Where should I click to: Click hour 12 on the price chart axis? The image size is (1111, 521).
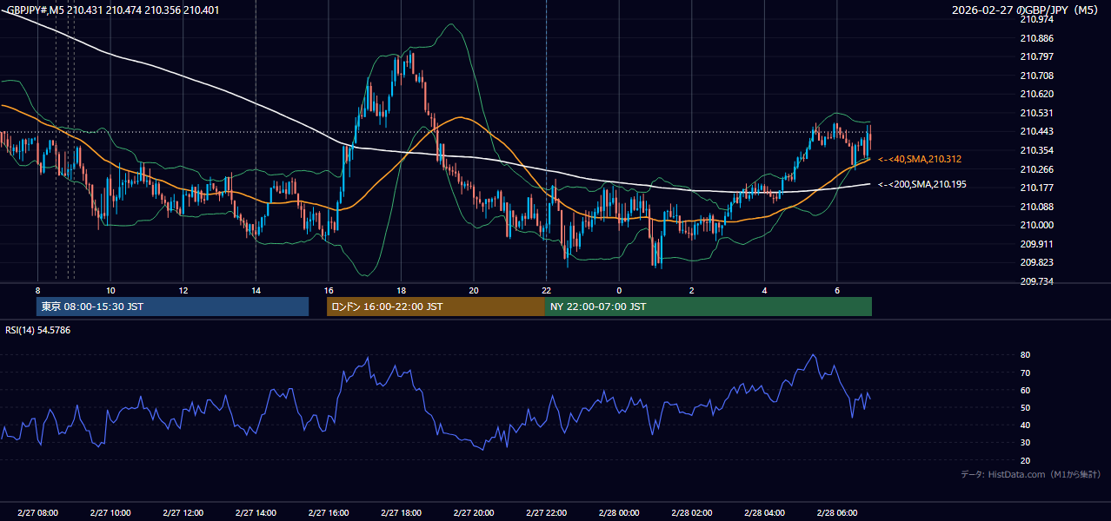point(183,290)
